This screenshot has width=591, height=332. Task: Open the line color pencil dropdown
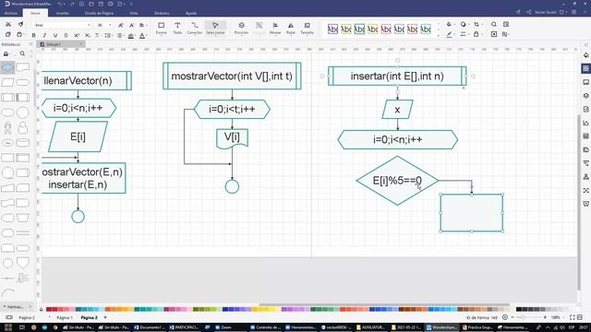450,35
